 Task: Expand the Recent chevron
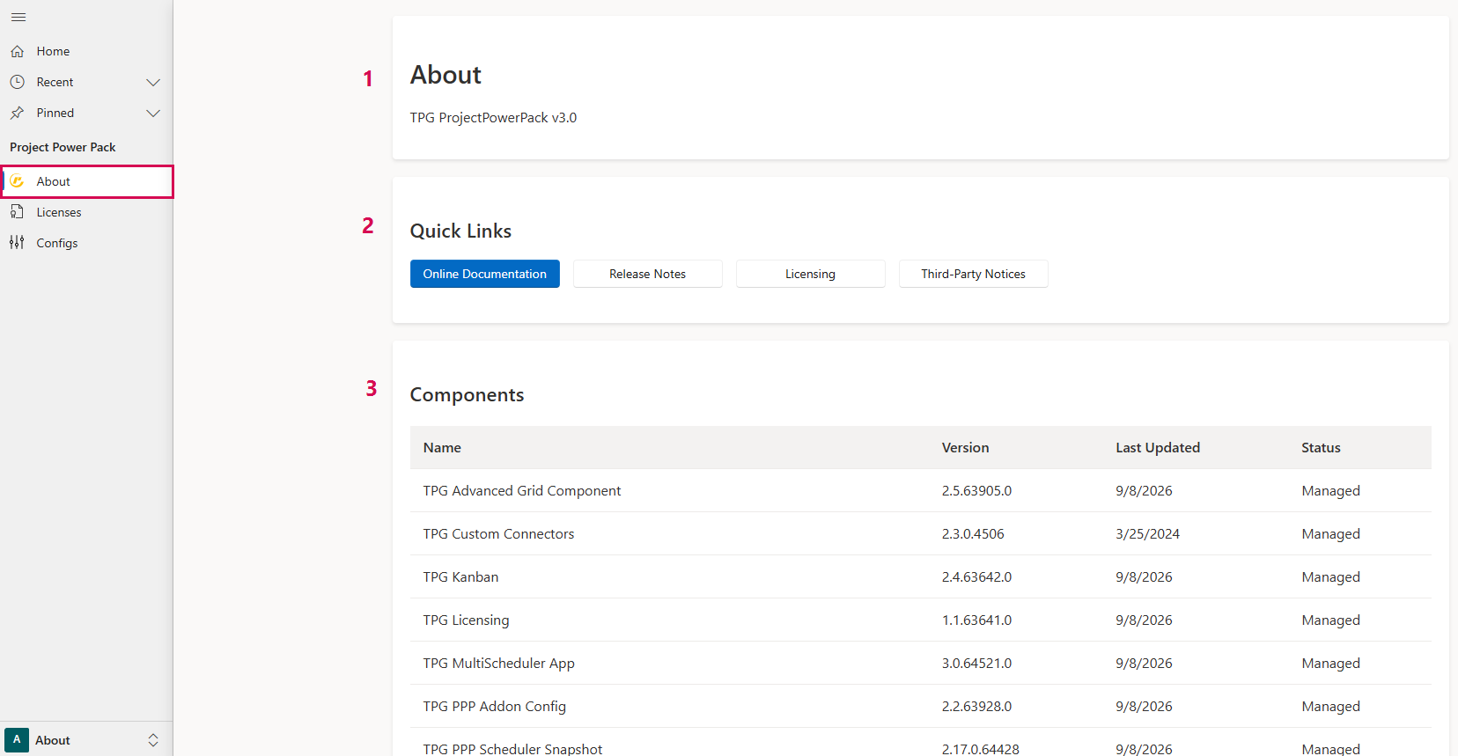[153, 82]
